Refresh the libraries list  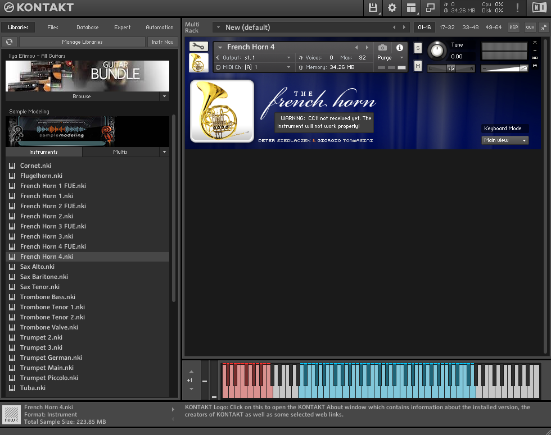coord(9,42)
